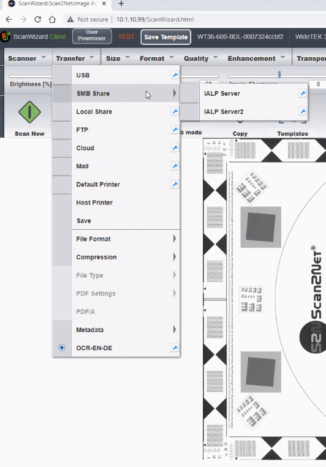Click wrench icon next to Local Share
Screen dimensions: 326x467
[x=175, y=111]
